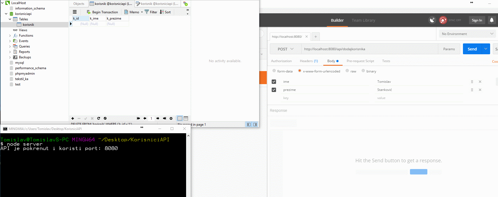This screenshot has width=498, height=197.
Task: Uncheck the 'prezime' parameter checkbox
Action: 274,90
